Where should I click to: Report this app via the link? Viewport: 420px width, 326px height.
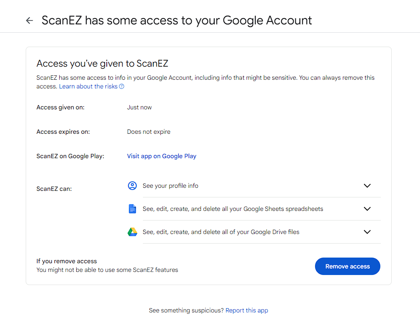pyautogui.click(x=247, y=310)
